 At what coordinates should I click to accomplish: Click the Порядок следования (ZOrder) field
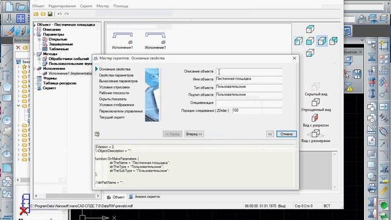tap(257, 111)
